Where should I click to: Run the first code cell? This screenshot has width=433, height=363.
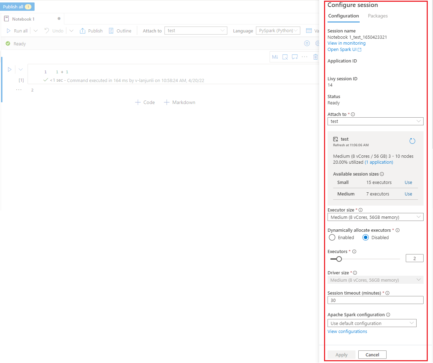[9, 69]
